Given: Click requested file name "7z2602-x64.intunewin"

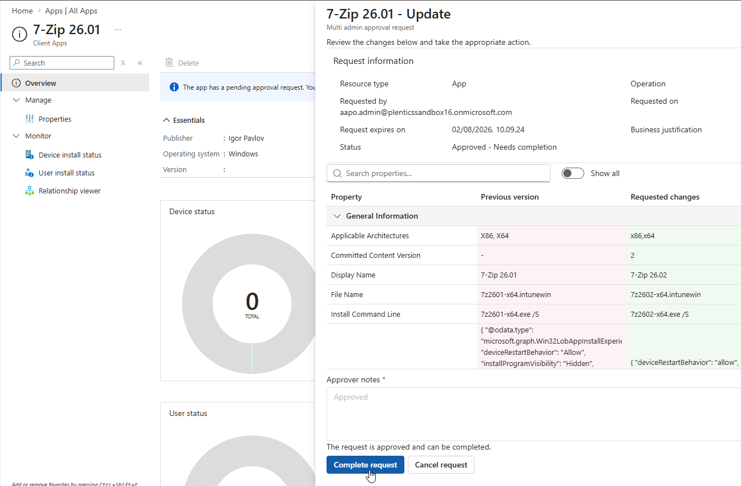Looking at the screenshot, I should click(x=666, y=294).
